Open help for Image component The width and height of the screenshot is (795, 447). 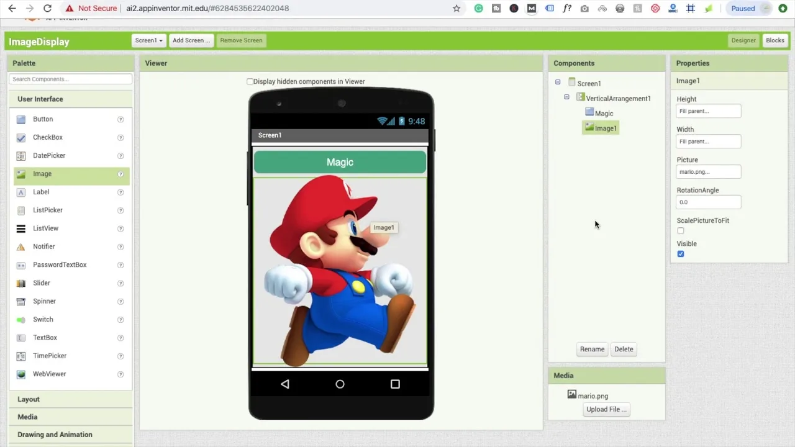(x=120, y=174)
